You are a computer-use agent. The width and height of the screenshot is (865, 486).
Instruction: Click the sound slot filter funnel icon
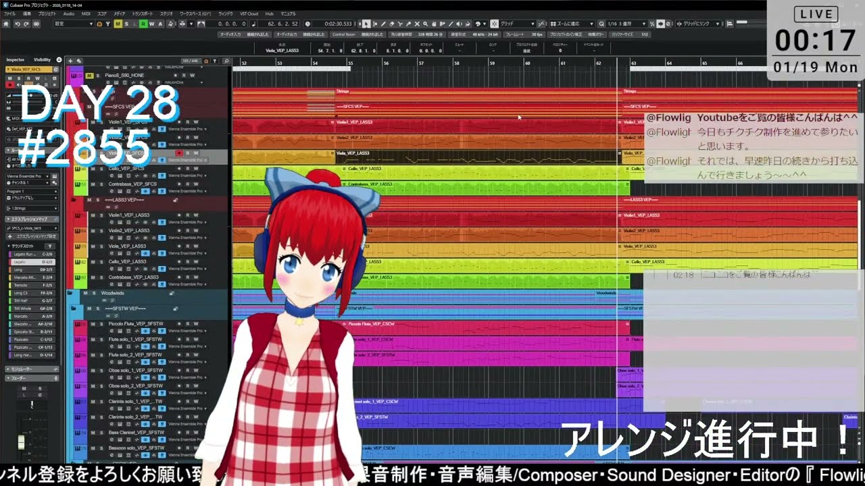coord(50,246)
